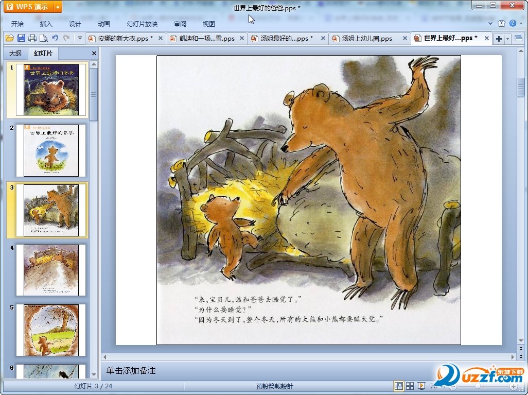Close the 汤姆上幼儿园.pps tab
The height and width of the screenshot is (395, 528).
click(x=405, y=39)
